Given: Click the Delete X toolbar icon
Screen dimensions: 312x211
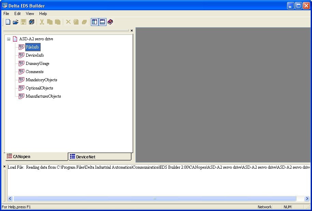Looking at the screenshot, I should pyautogui.click(x=68, y=22).
